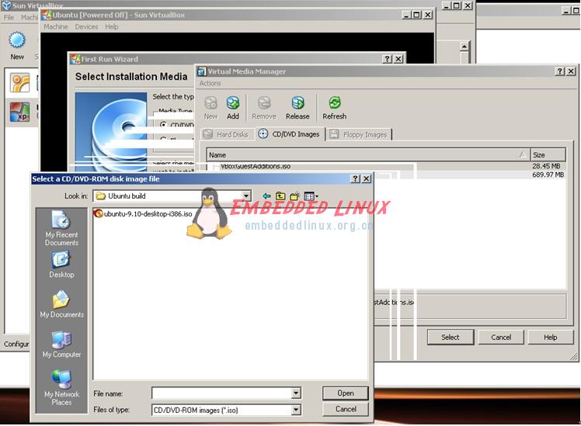581x426 pixels.
Task: Open My Computer in places bar
Action: (x=61, y=344)
